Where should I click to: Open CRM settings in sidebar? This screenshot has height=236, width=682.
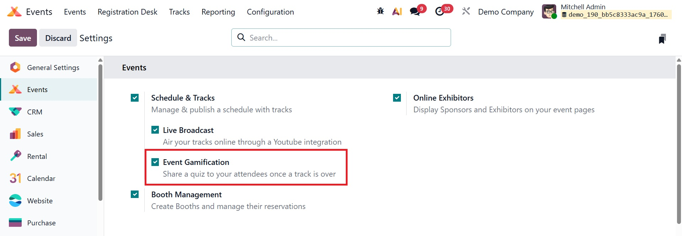[34, 112]
